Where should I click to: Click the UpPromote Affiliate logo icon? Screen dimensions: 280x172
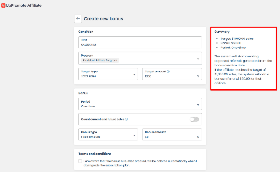coord(3,6)
